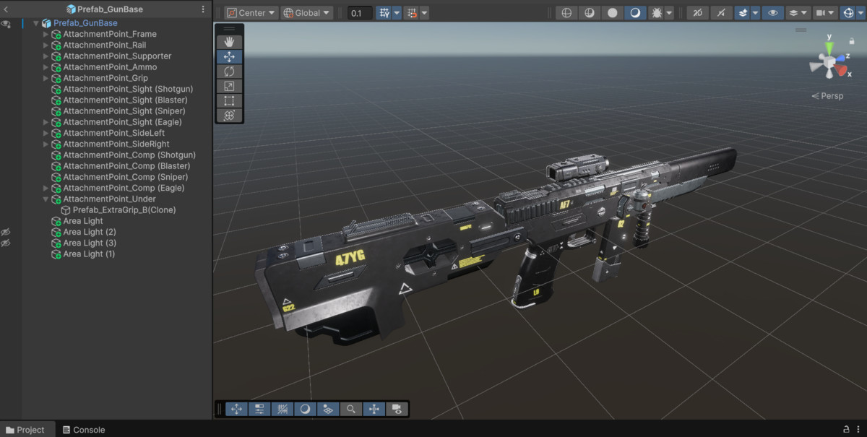Select the Scale tool

[x=229, y=86]
